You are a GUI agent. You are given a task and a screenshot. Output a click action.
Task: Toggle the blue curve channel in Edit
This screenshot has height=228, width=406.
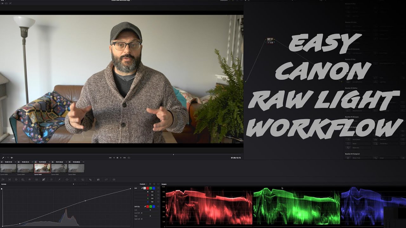(x=154, y=188)
